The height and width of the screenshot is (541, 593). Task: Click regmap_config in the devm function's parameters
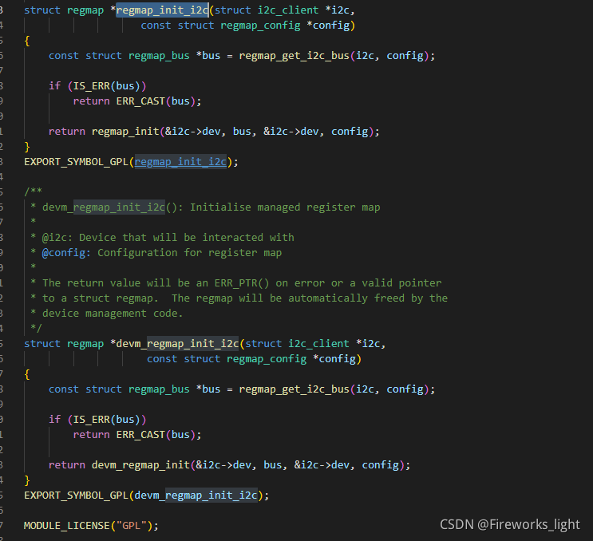267,359
